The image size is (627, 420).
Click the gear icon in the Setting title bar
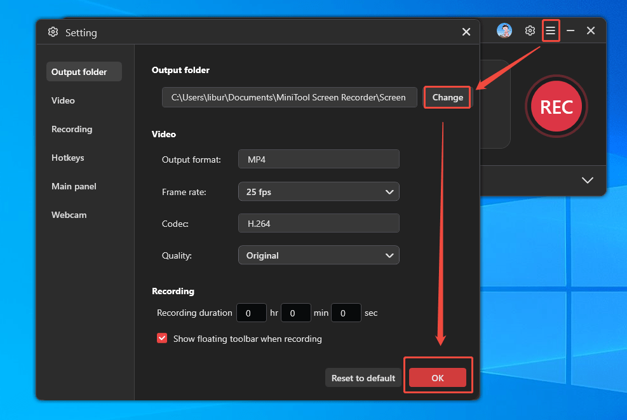(53, 32)
